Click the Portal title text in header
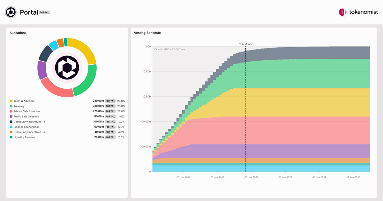Viewport: 383px width, 201px height. point(29,12)
